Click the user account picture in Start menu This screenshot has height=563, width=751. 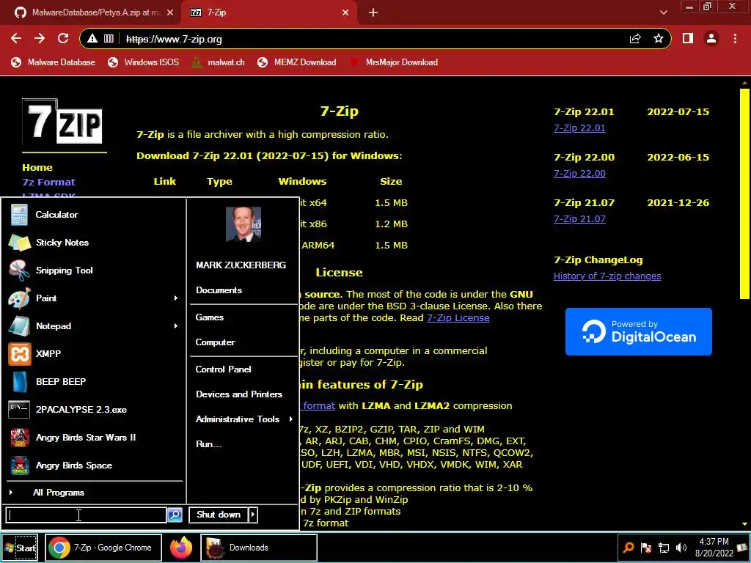243,224
